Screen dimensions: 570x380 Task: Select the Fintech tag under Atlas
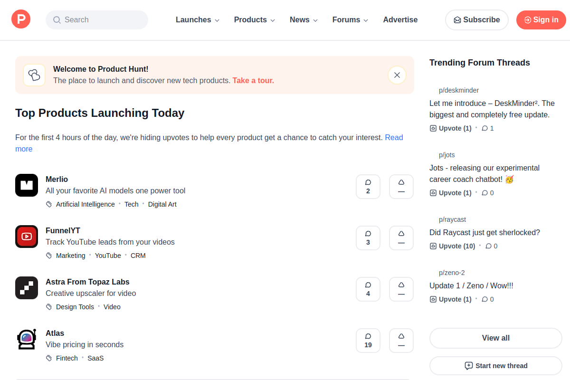coord(67,358)
